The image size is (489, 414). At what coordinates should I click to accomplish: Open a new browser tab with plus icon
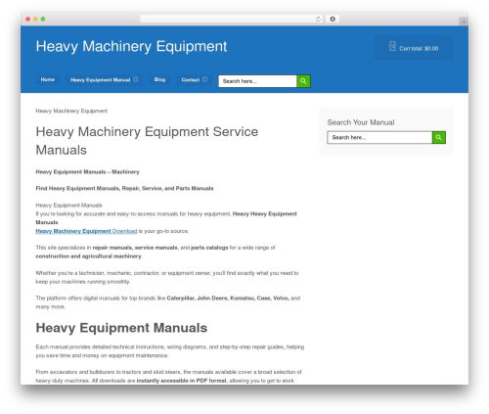464,22
